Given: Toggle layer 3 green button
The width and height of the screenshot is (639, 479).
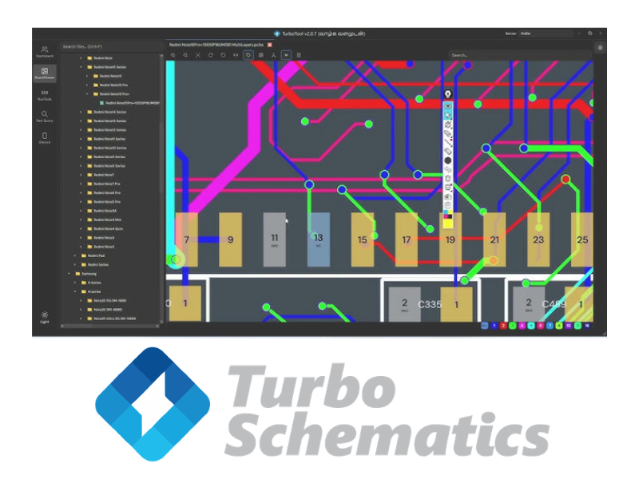Looking at the screenshot, I should tap(513, 326).
